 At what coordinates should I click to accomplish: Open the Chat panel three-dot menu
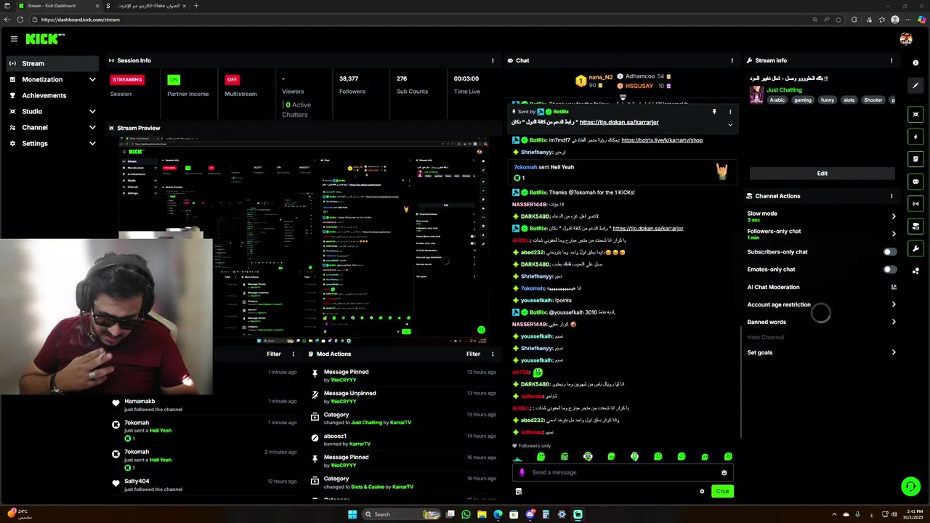point(732,61)
